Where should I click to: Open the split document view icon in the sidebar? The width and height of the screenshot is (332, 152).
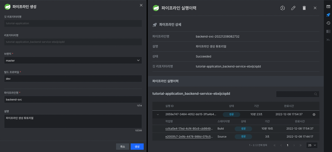[328, 32]
